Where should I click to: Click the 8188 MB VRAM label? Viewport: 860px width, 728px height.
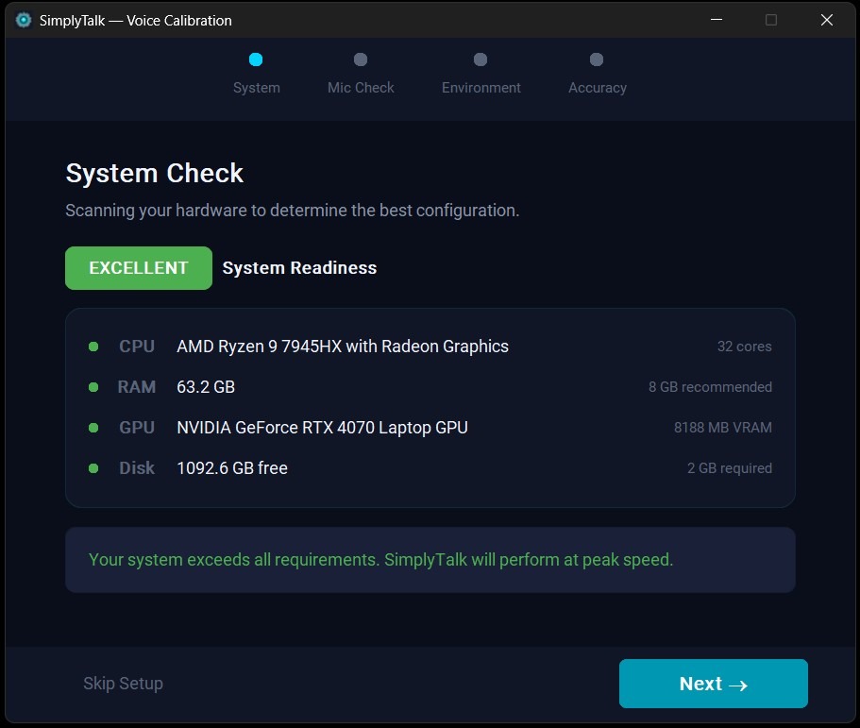tap(722, 428)
